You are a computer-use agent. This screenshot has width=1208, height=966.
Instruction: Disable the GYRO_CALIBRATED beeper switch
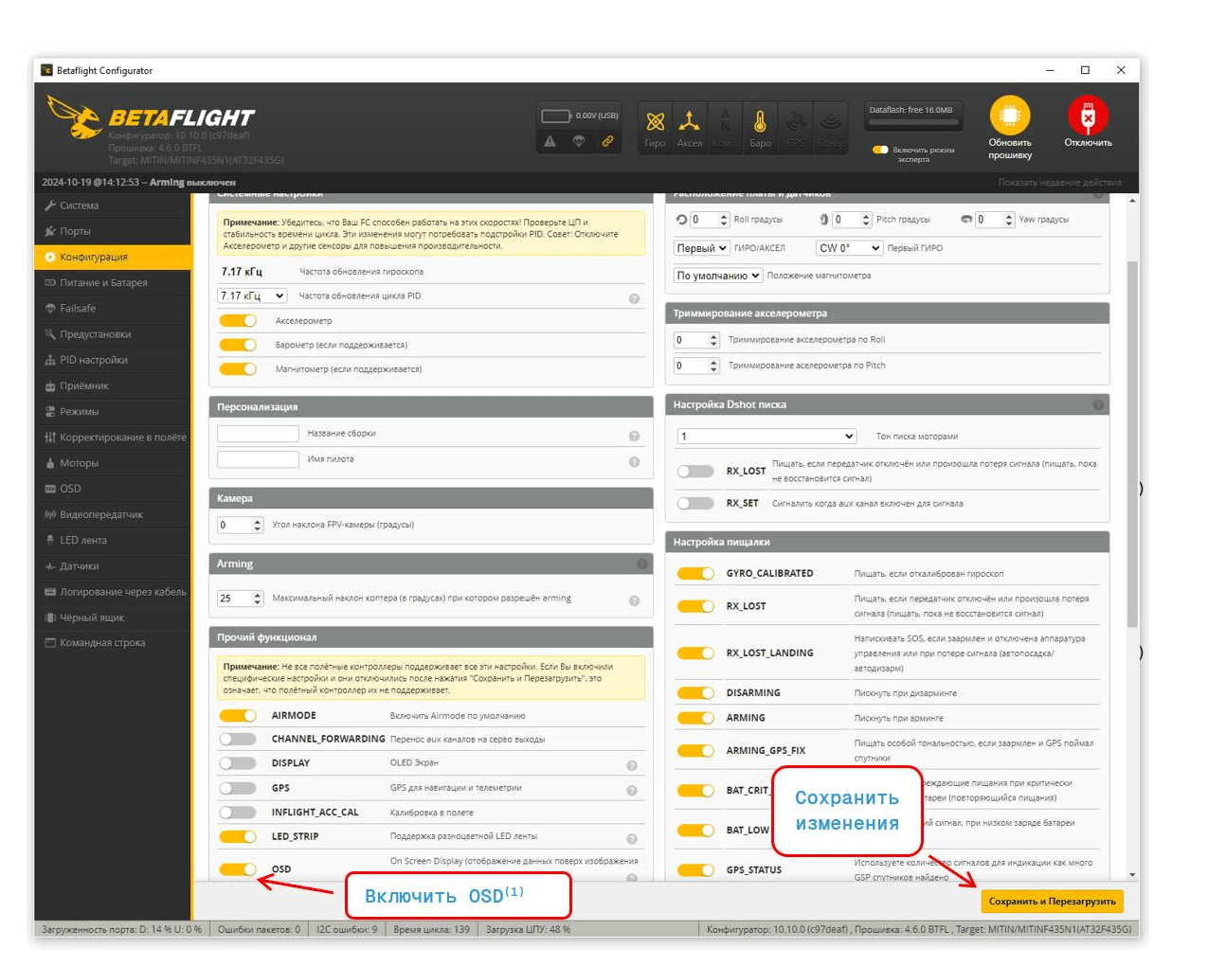(x=695, y=573)
